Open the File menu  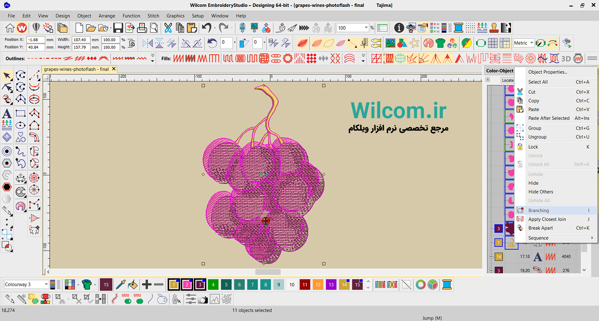[x=11, y=16]
